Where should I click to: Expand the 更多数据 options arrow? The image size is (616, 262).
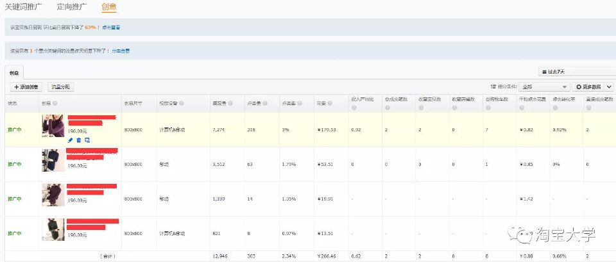point(609,86)
